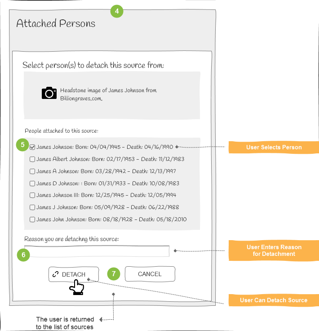
Task: Click 'Select person(s) to detach this source from:' heading
Action: click(x=93, y=65)
